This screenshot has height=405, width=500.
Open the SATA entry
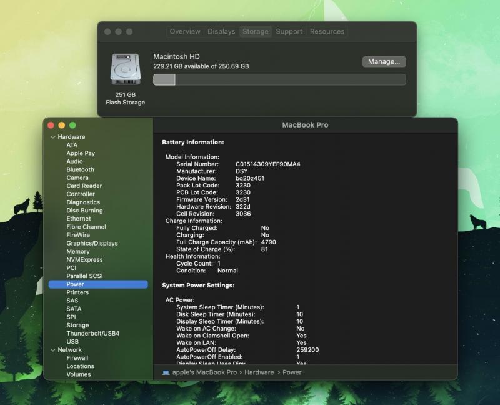(74, 309)
